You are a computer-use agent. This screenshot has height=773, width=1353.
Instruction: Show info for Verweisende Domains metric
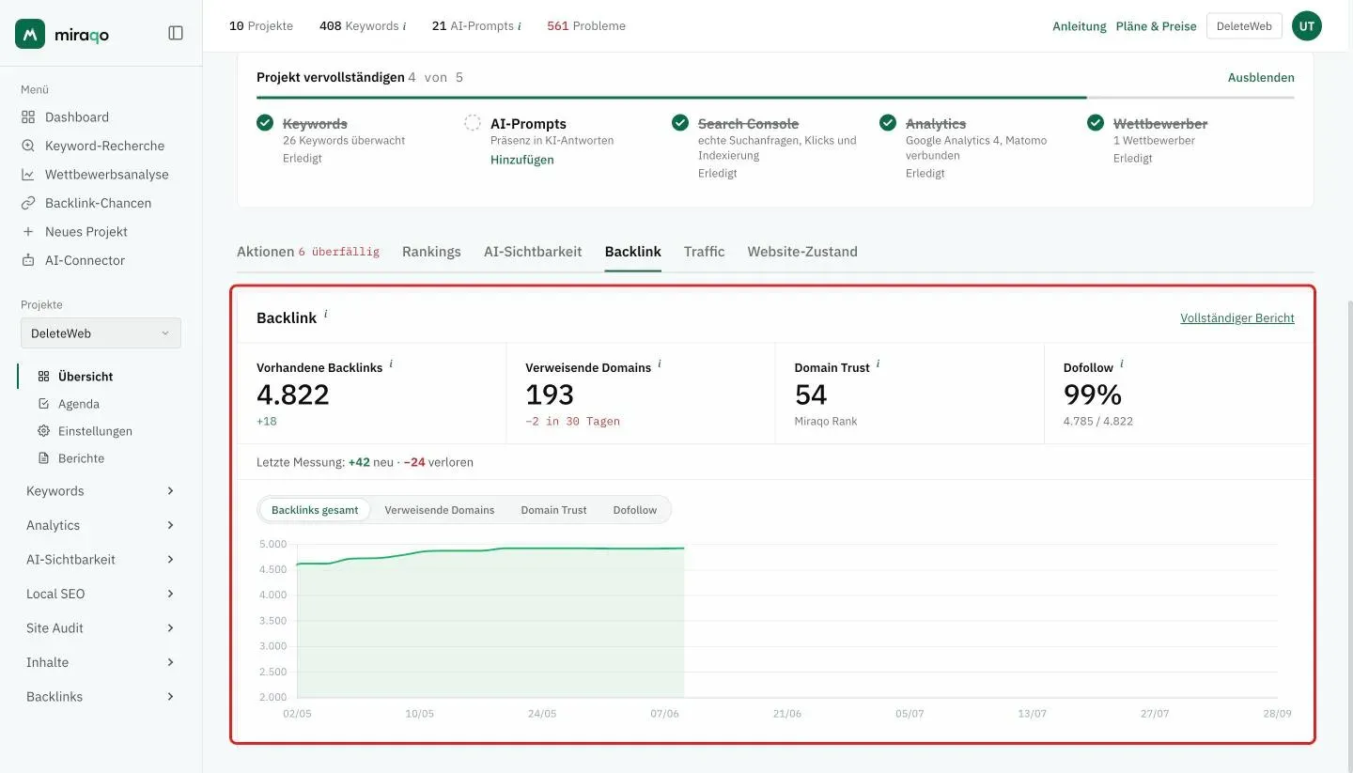660,363
